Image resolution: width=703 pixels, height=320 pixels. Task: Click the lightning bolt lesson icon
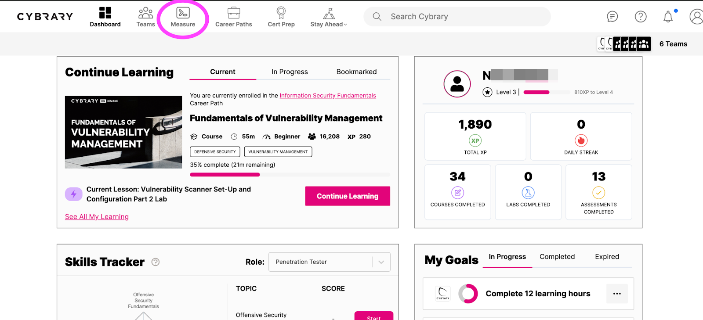[73, 194]
